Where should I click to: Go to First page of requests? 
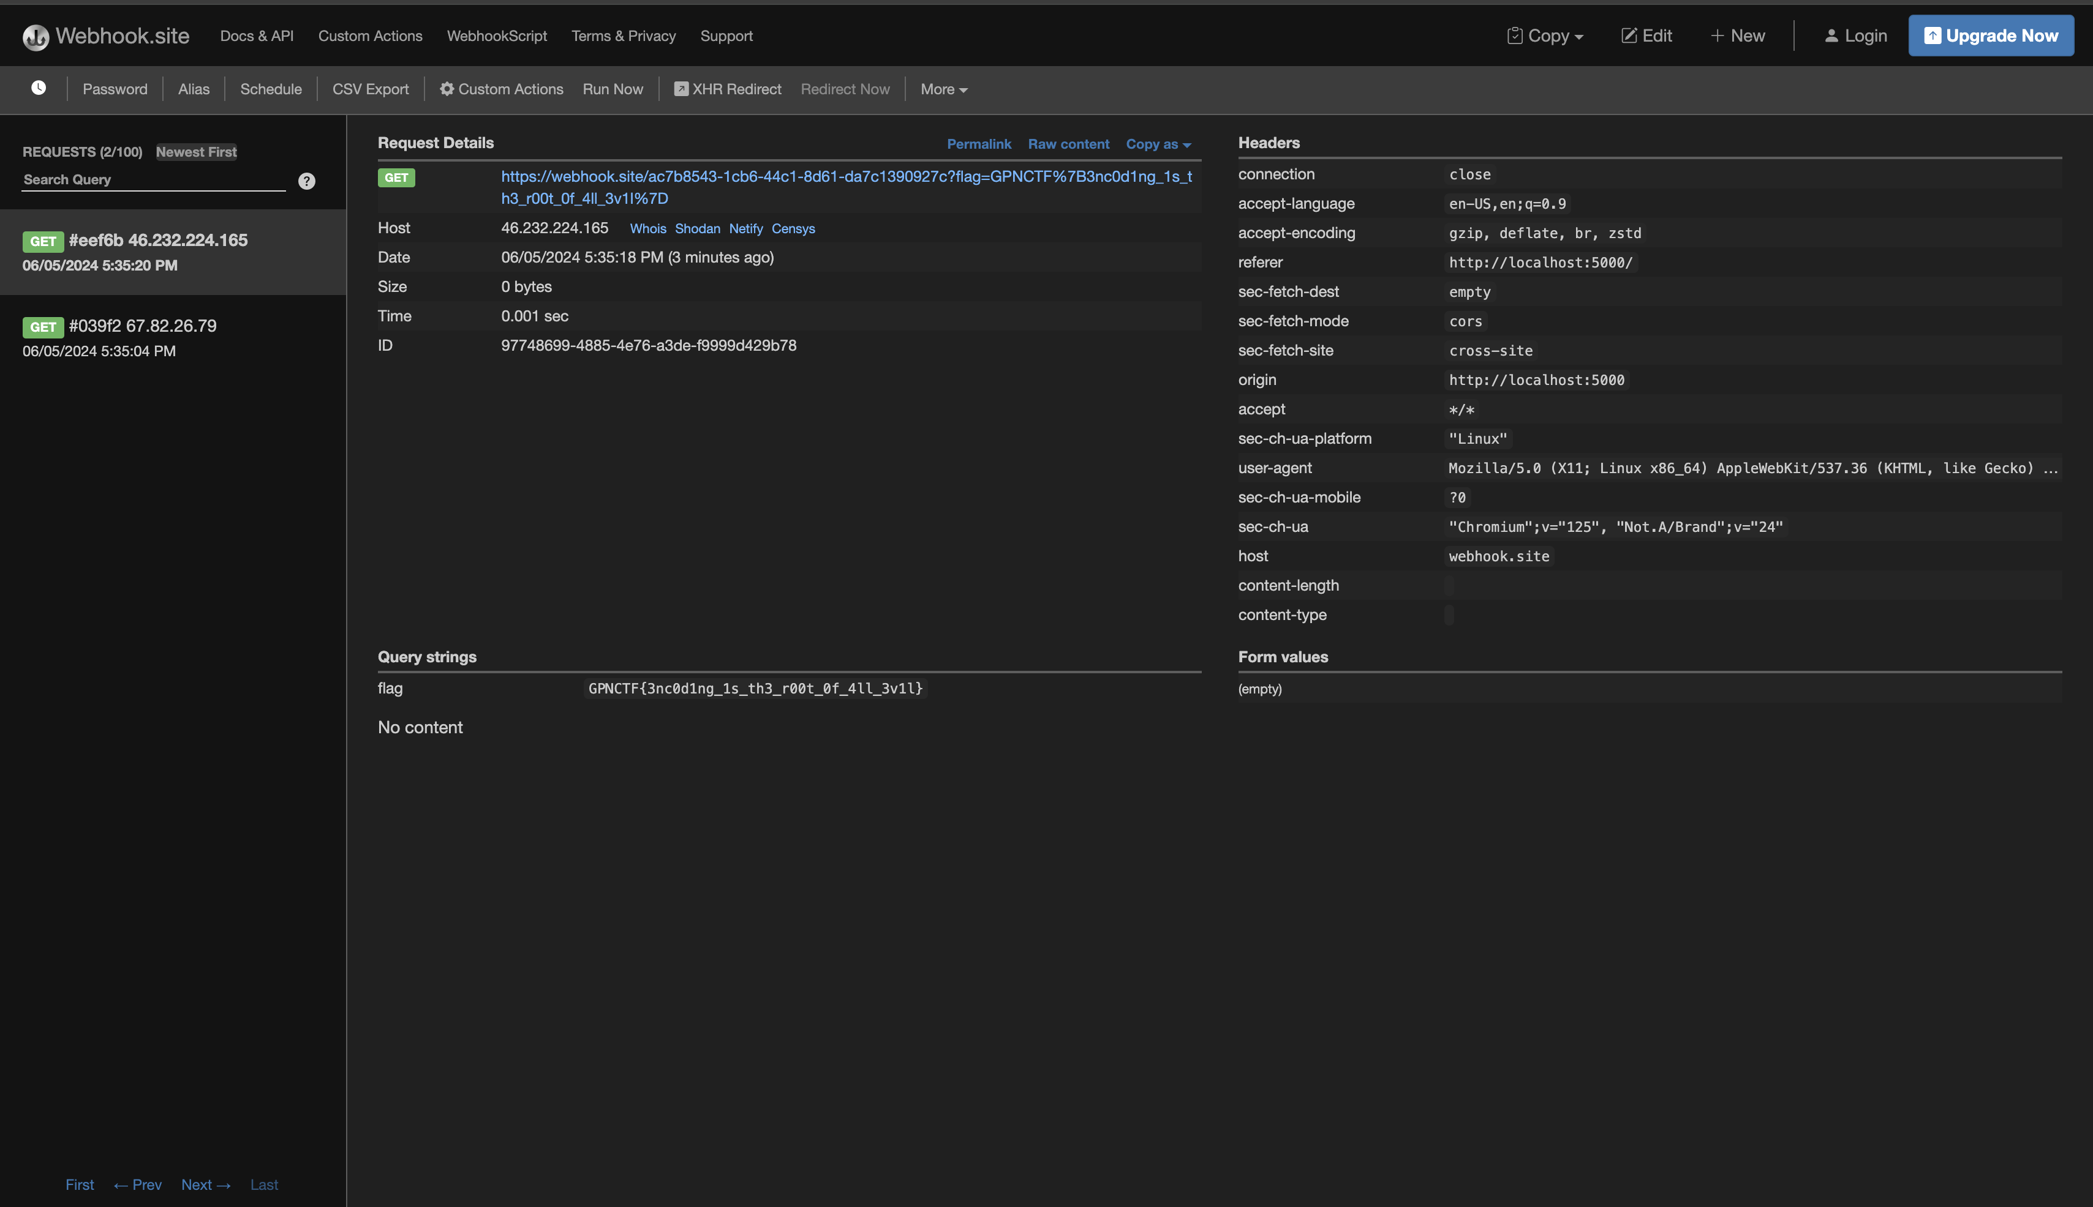80,1184
